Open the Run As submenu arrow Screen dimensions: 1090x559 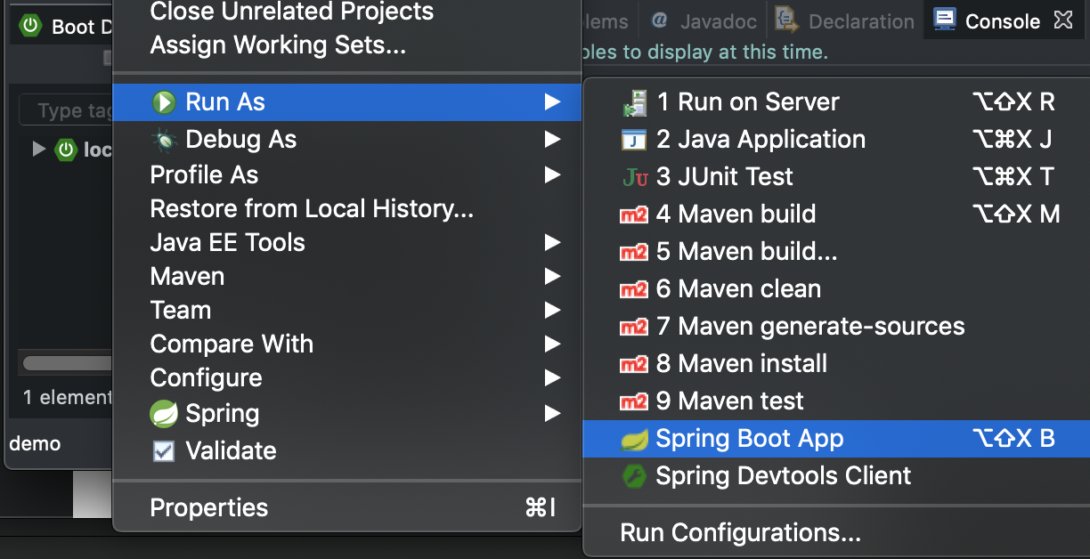point(553,102)
